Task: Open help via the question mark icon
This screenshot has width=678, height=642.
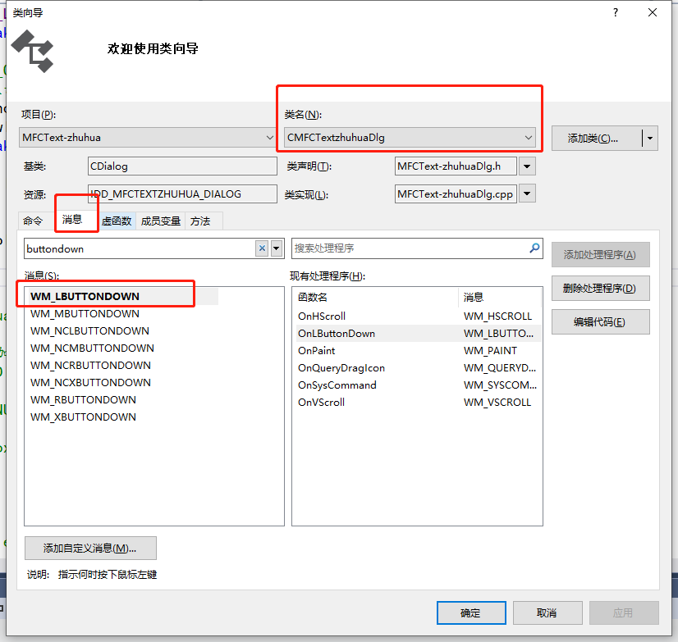Action: [x=615, y=12]
